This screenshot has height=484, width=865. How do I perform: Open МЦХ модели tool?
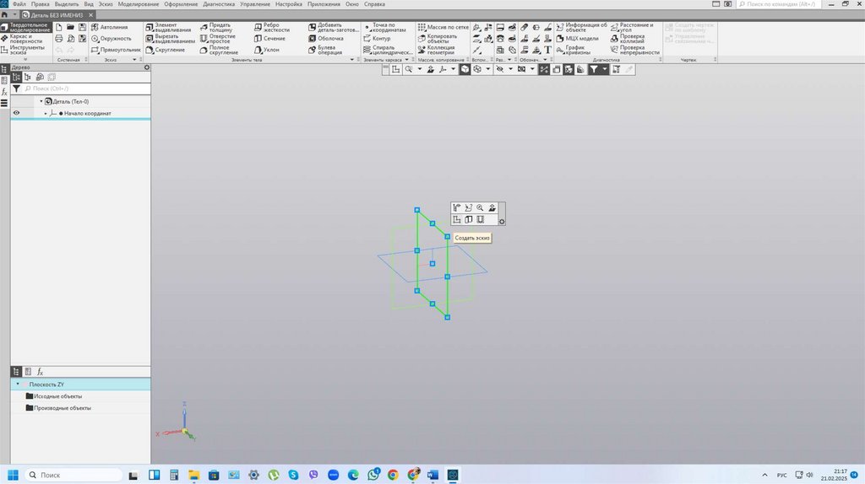pos(577,39)
